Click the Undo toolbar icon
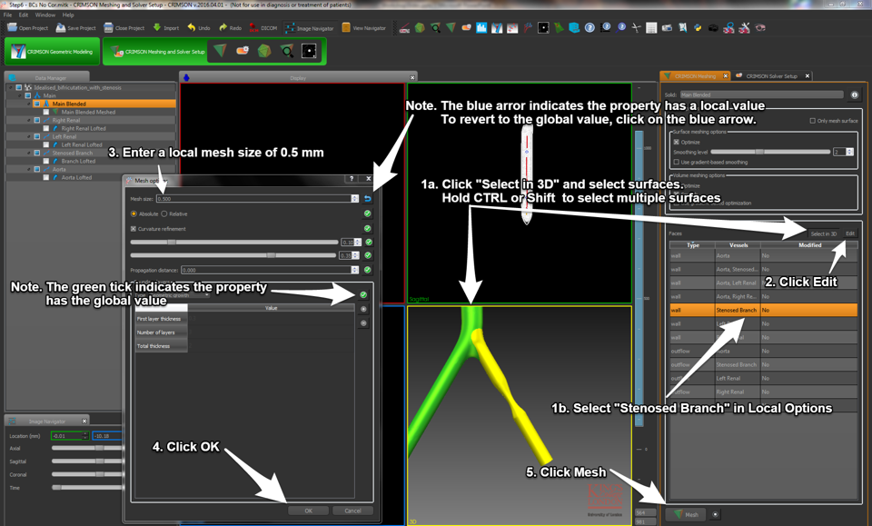 (x=199, y=28)
